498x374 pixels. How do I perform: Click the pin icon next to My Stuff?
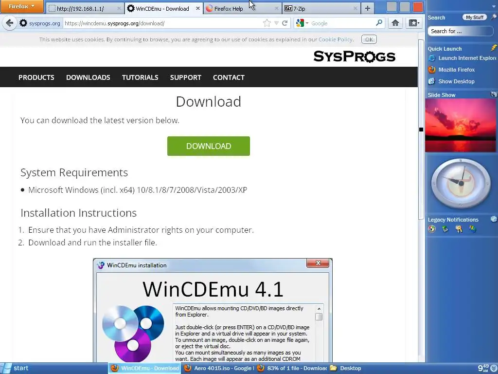(494, 17)
